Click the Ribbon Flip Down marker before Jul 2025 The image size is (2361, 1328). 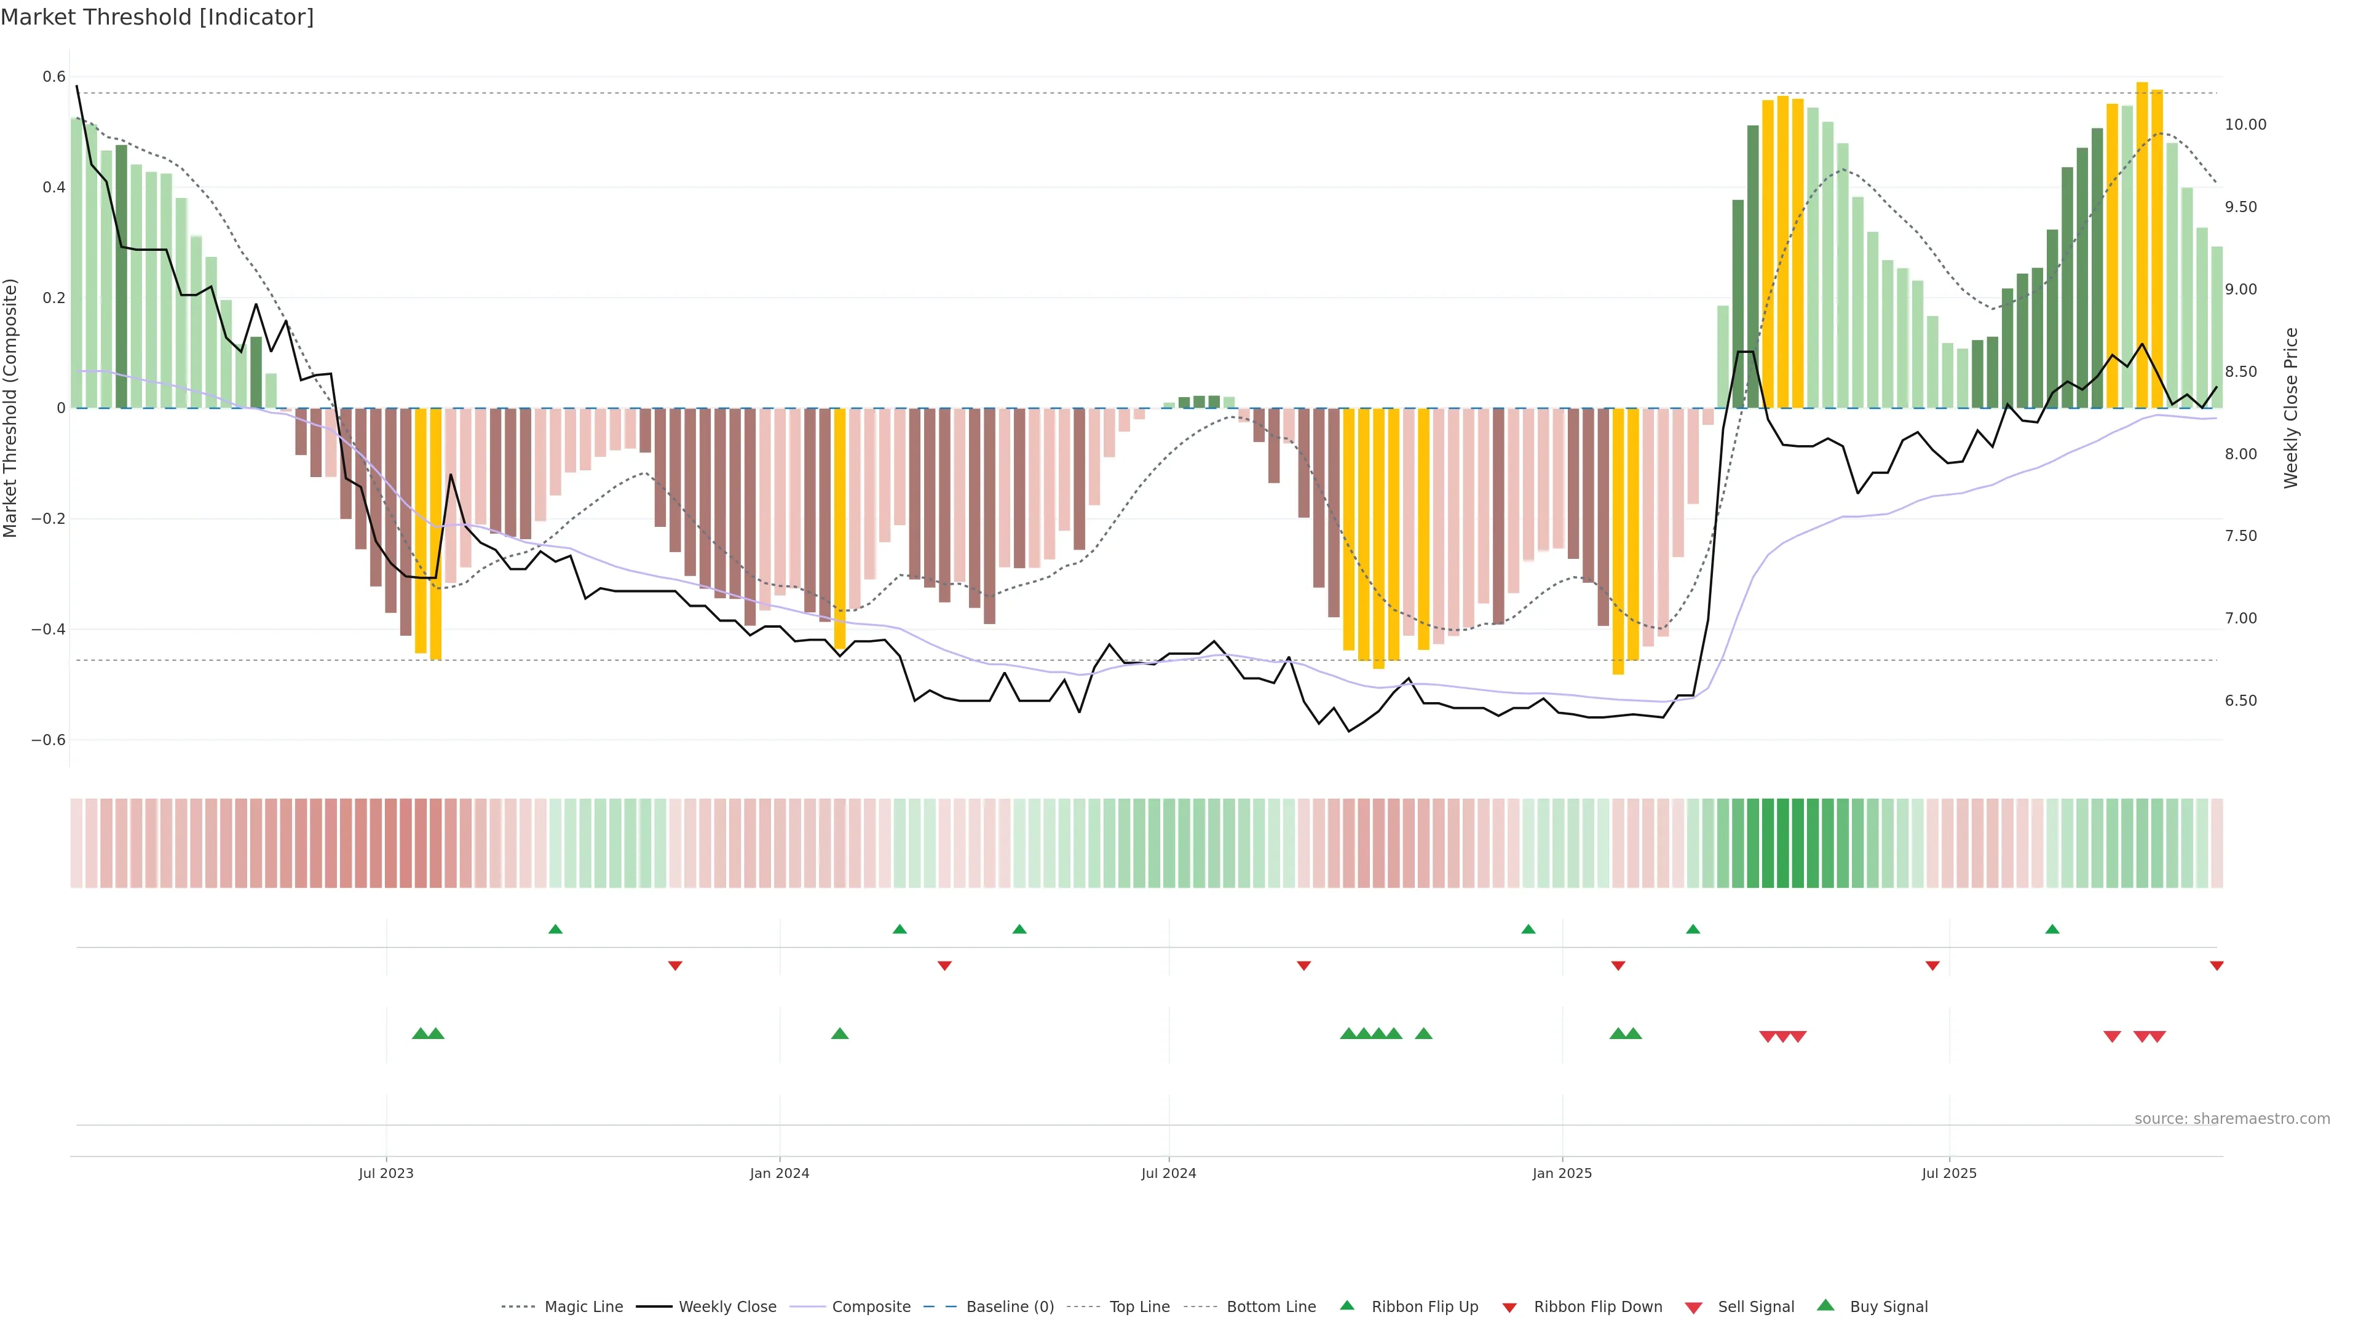coord(1932,966)
